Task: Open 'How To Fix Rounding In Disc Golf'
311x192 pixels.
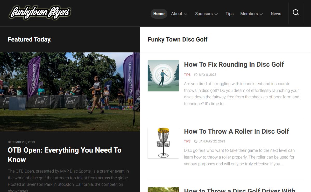Action: click(x=234, y=64)
